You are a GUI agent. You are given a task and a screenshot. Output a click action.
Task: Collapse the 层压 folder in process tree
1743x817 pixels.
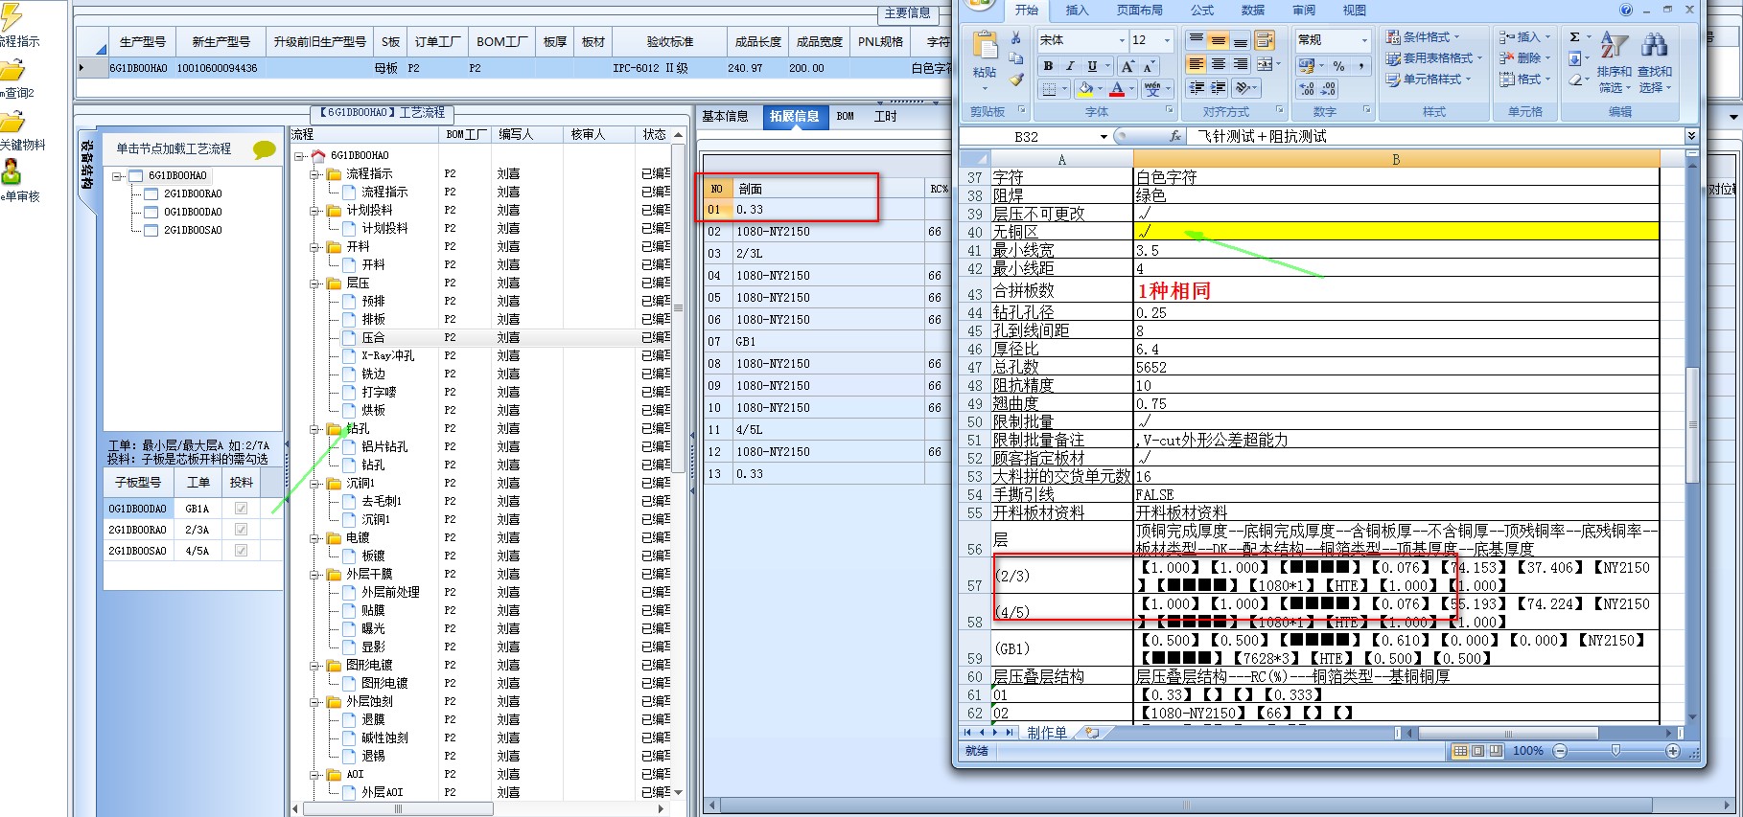(315, 284)
